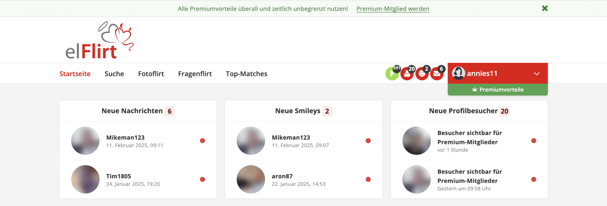Click the crown icon on Premiumvorteile
This screenshot has width=607, height=206.
(x=475, y=89)
